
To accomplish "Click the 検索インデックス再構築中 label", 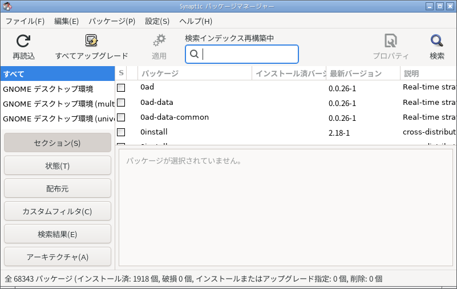I will 229,38.
